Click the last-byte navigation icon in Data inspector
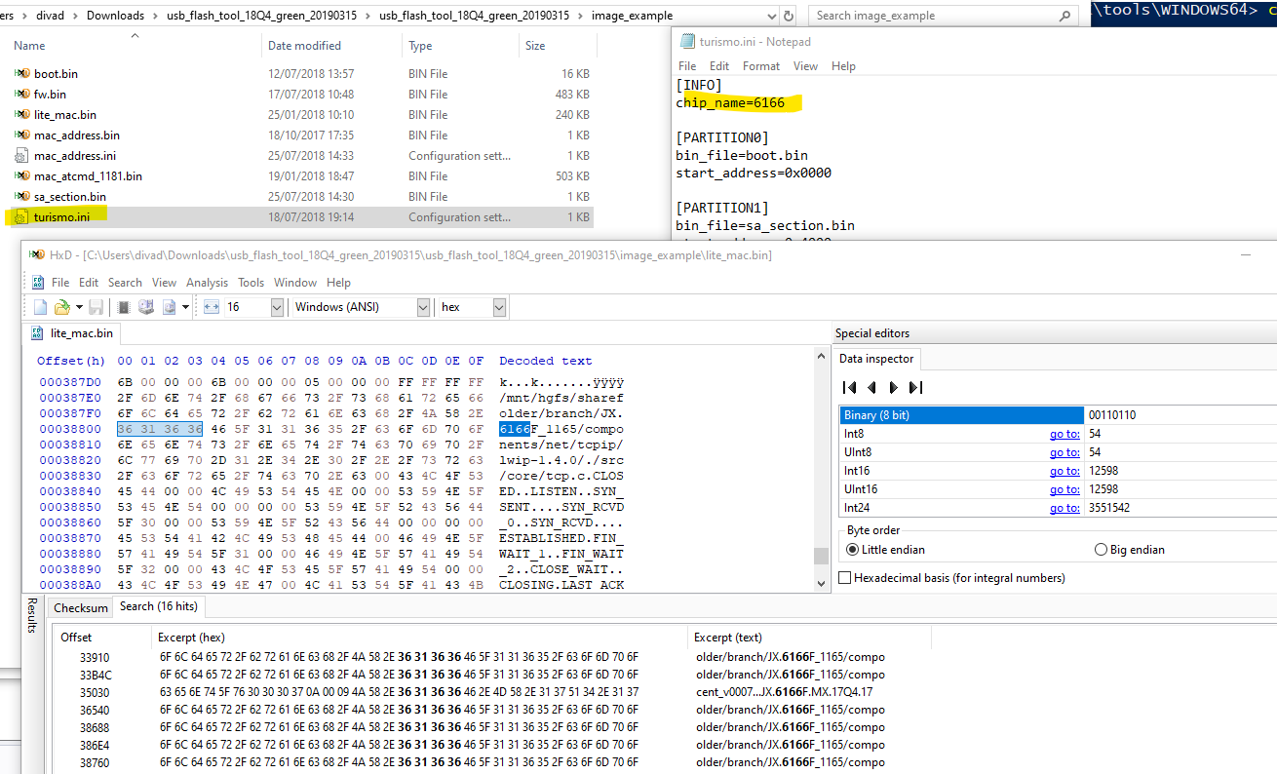 pyautogui.click(x=915, y=387)
